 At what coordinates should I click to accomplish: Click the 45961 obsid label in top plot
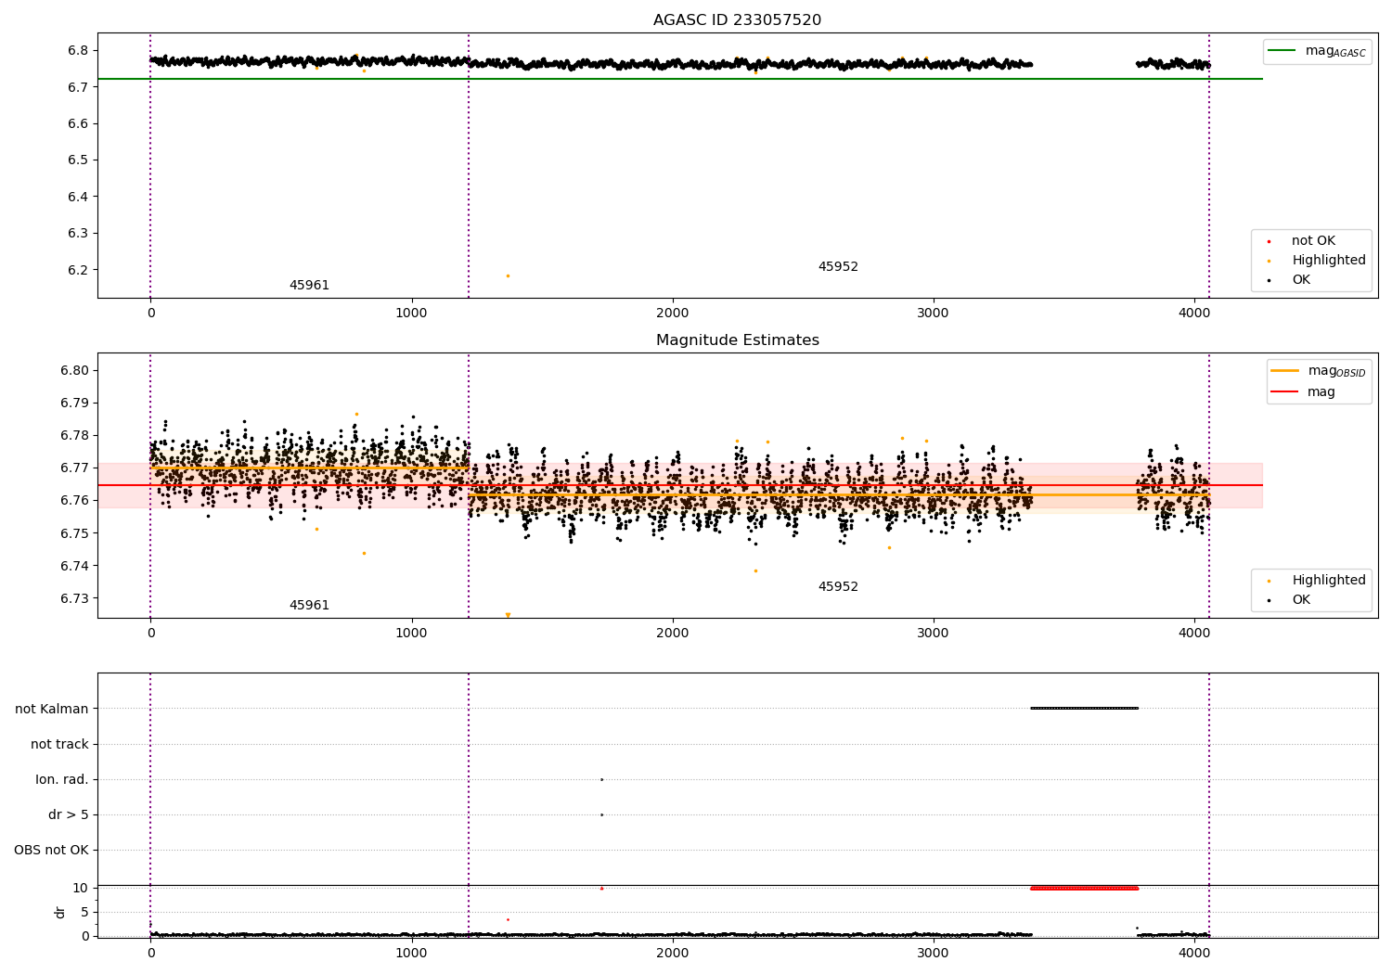coord(309,286)
